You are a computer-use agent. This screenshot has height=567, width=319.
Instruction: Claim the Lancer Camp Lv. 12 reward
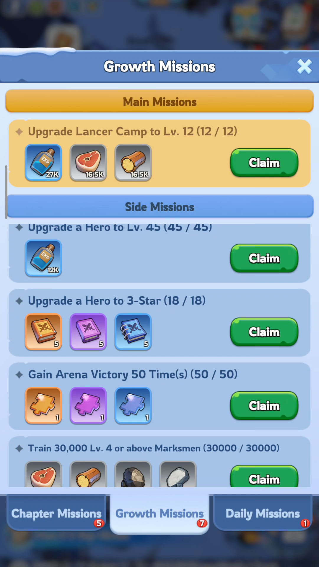click(264, 163)
